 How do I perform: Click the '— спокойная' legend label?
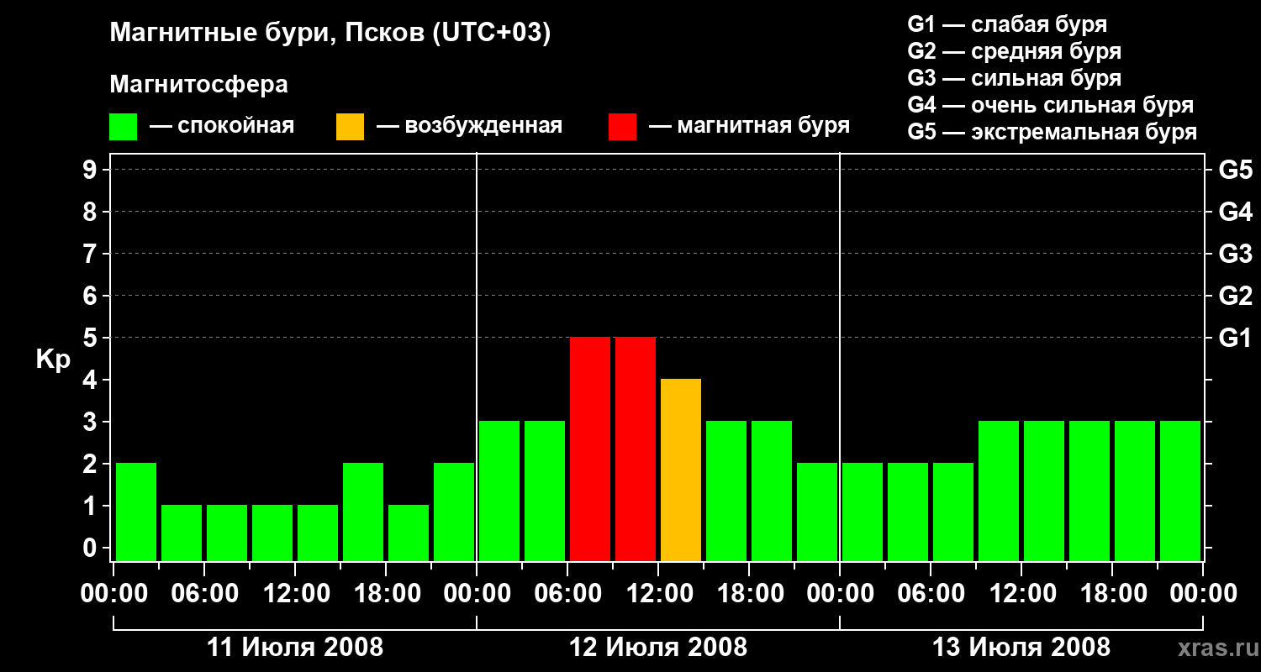click(222, 126)
